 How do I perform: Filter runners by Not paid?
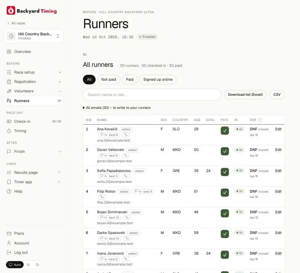tap(109, 79)
